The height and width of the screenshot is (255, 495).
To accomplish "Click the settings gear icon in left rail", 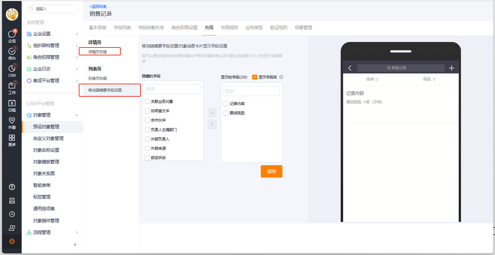I will 12,242.
